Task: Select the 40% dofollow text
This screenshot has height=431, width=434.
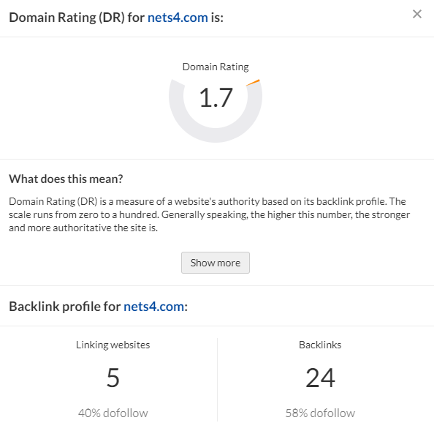Action: pyautogui.click(x=113, y=413)
